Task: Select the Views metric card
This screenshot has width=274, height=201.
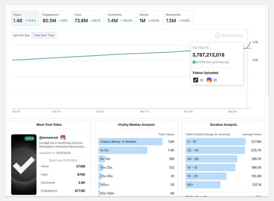Action: [x=25, y=18]
